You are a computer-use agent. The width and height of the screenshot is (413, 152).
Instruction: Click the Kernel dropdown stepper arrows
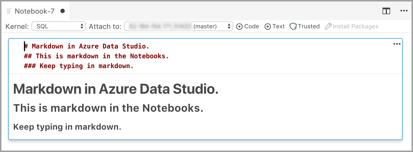[x=82, y=26]
